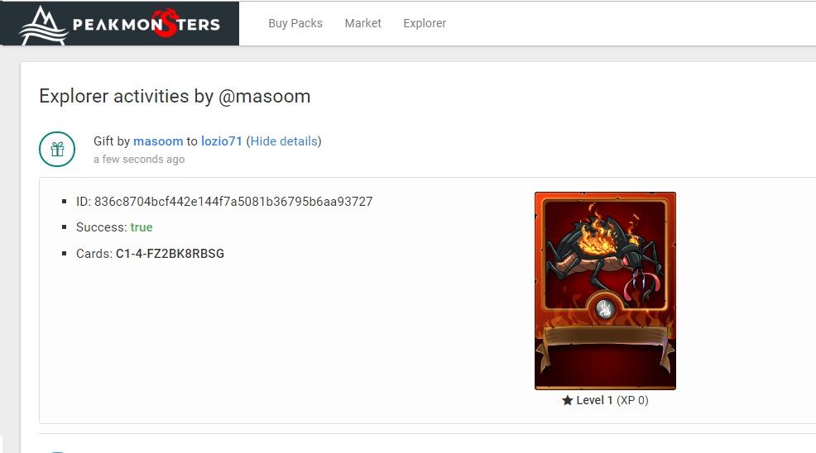The height and width of the screenshot is (453, 816).
Task: Open the masoom sender profile link
Action: (x=158, y=141)
